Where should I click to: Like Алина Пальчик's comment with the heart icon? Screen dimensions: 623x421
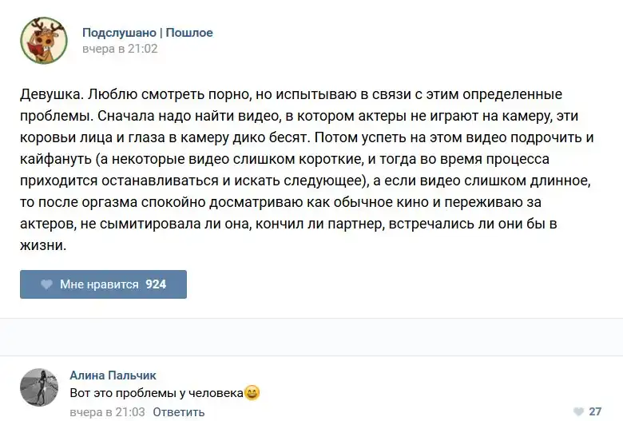pyautogui.click(x=578, y=411)
